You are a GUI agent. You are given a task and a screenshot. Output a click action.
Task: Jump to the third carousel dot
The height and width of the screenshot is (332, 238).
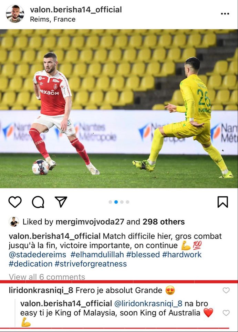coord(122,202)
